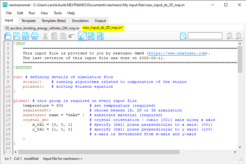Viewport: 246px width, 164px height.
Task: Switch to the Template (Beta) tab
Action: tap(54, 21)
